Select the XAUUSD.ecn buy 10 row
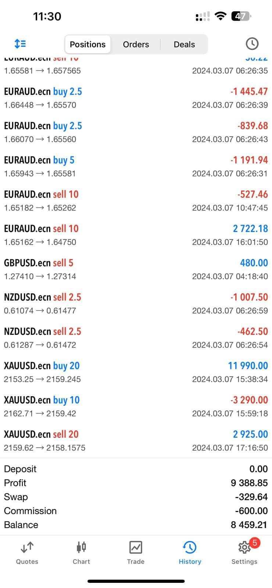272x588 pixels. (136, 406)
